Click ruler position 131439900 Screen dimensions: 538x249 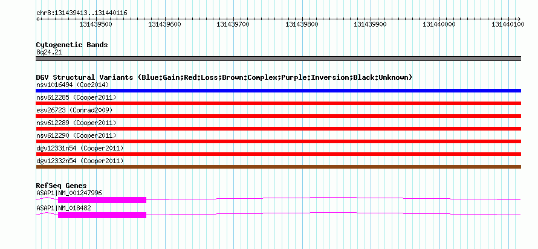(x=370, y=24)
